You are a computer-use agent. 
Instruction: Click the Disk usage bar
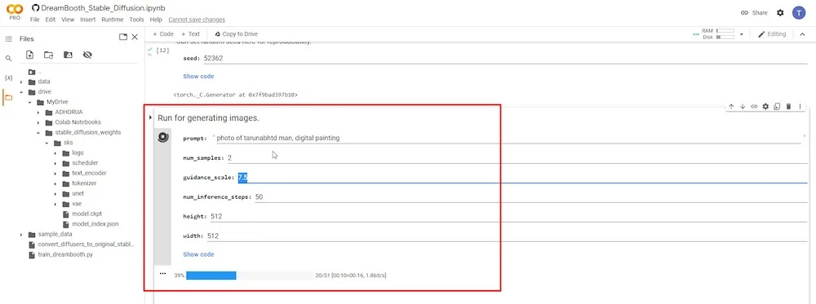725,37
